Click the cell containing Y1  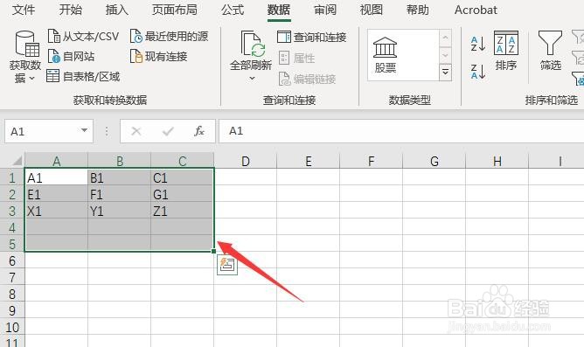(119, 211)
